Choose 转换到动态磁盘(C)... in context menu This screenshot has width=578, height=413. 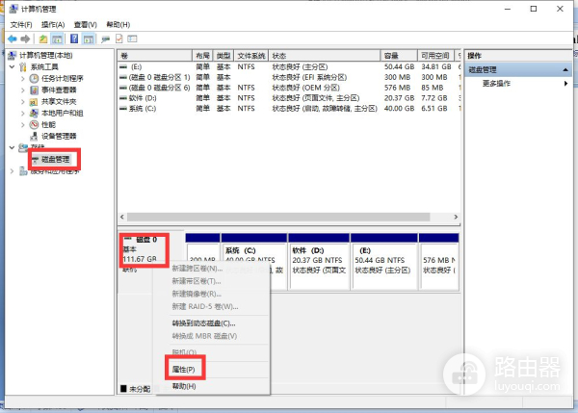[x=203, y=323]
